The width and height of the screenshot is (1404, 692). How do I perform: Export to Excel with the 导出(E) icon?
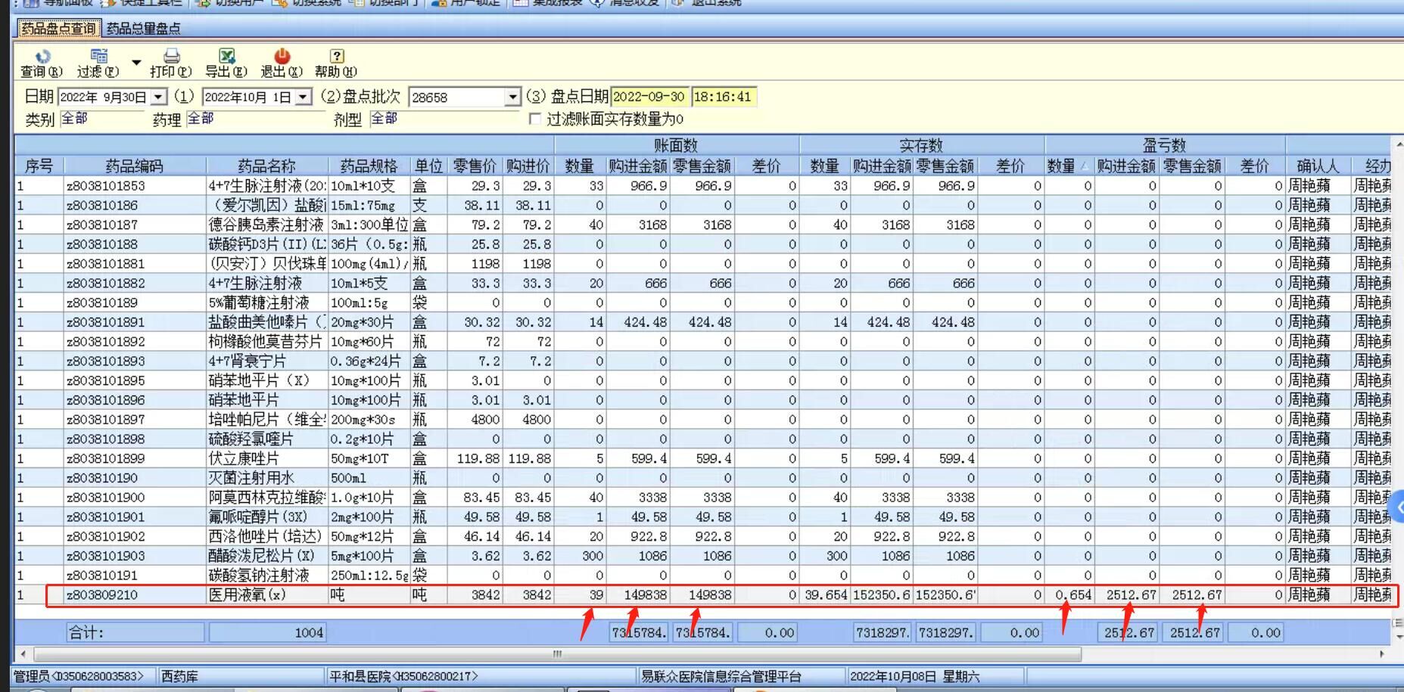point(226,57)
